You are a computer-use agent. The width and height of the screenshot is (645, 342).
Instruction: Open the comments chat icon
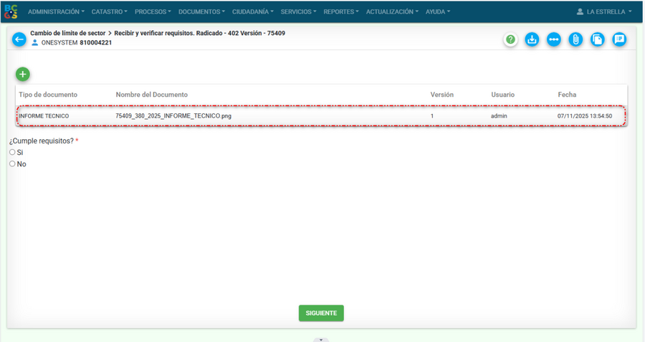(x=619, y=39)
